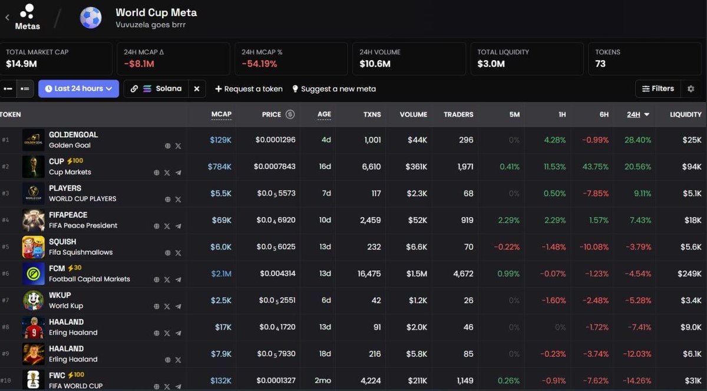707x391 pixels.
Task: Open the CUP token's Telegram icon
Action: (x=179, y=173)
